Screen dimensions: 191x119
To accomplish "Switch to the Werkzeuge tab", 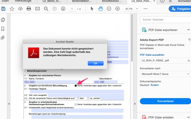I will (23, 1).
